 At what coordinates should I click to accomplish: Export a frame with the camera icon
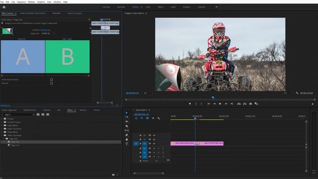point(250,104)
